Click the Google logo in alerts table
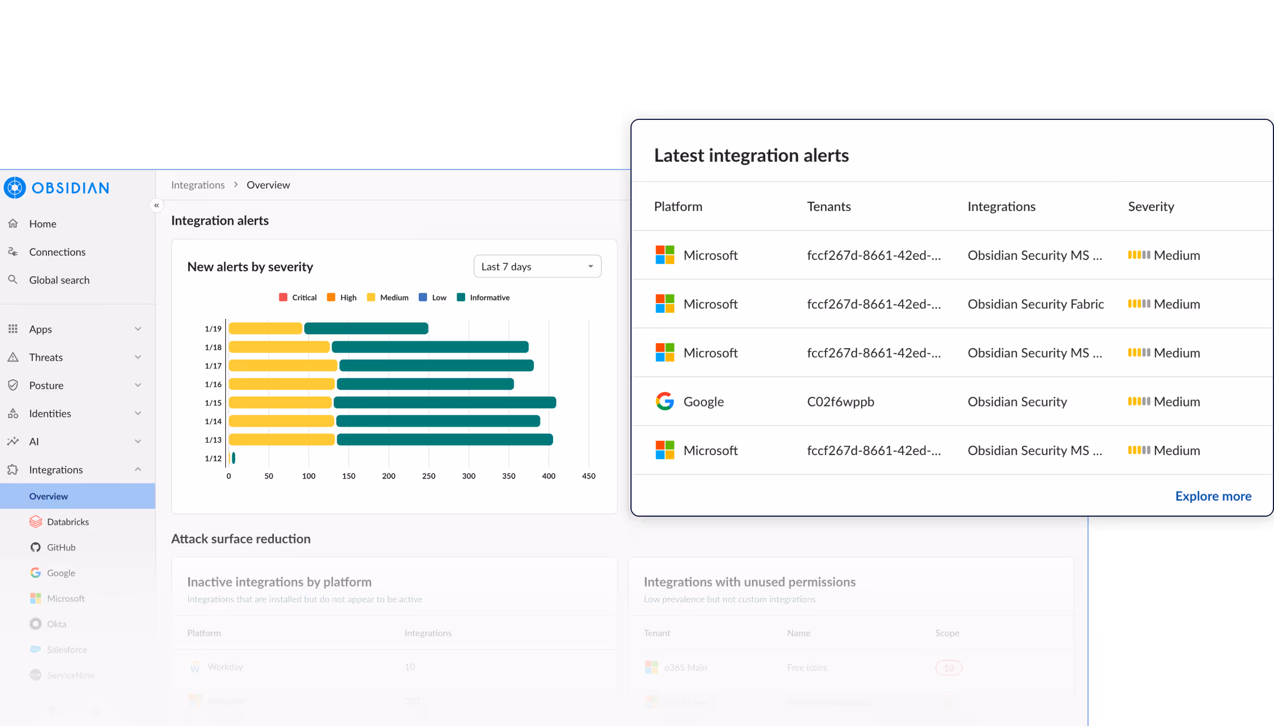Screen dimensions: 1274x726 664,402
